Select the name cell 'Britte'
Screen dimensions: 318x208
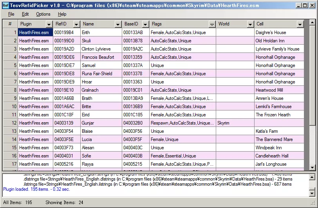[x=101, y=107]
